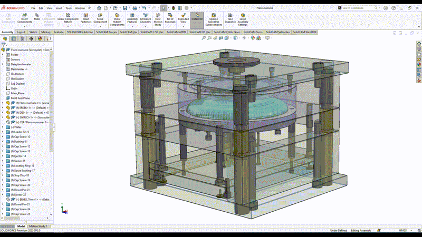
Task: Show more FeatureManager tabs with the arrow
Action: click(50, 38)
